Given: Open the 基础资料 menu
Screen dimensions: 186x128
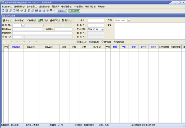Looking at the screenshot, I should pos(19,6).
